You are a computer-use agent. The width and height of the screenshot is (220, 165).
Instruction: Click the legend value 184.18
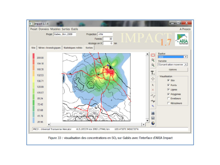(40, 64)
